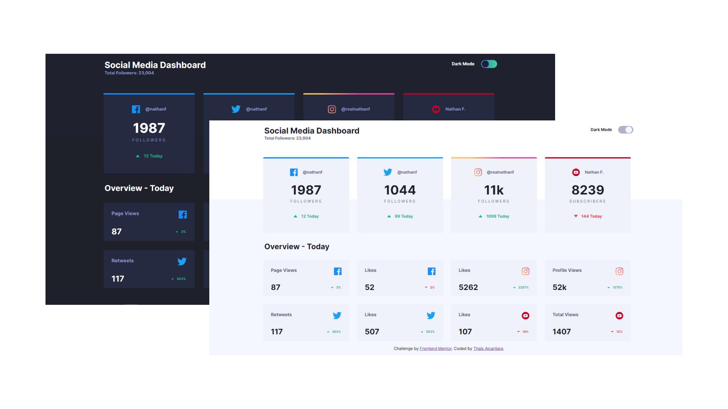The height and width of the screenshot is (409, 728).
Task: Click the Facebook icon in the Page Views overview card
Action: click(338, 271)
